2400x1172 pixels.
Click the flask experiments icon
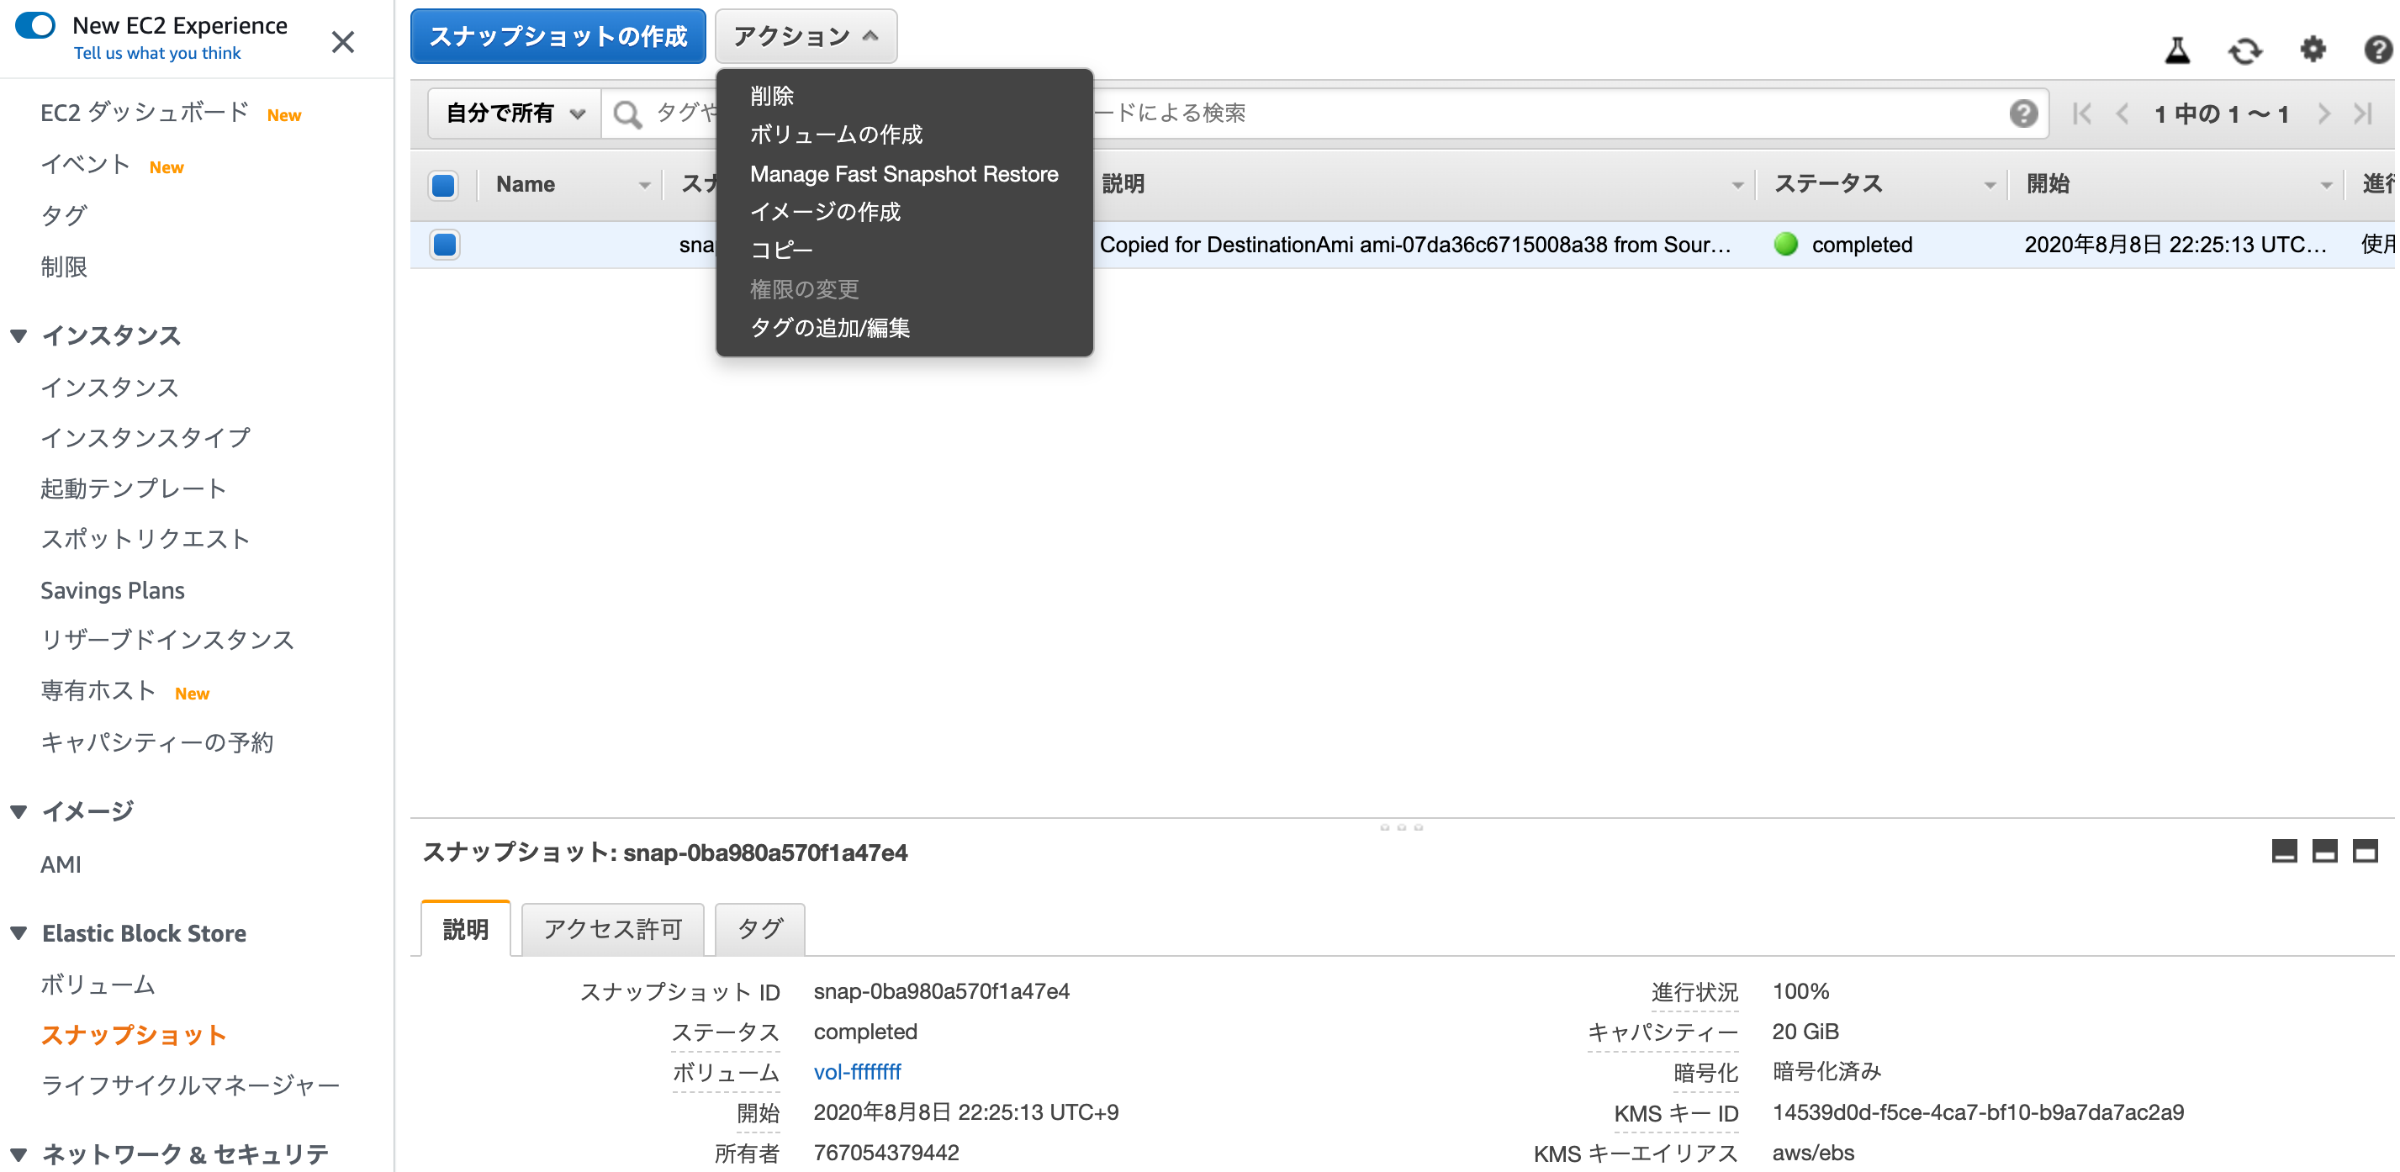tap(2176, 50)
